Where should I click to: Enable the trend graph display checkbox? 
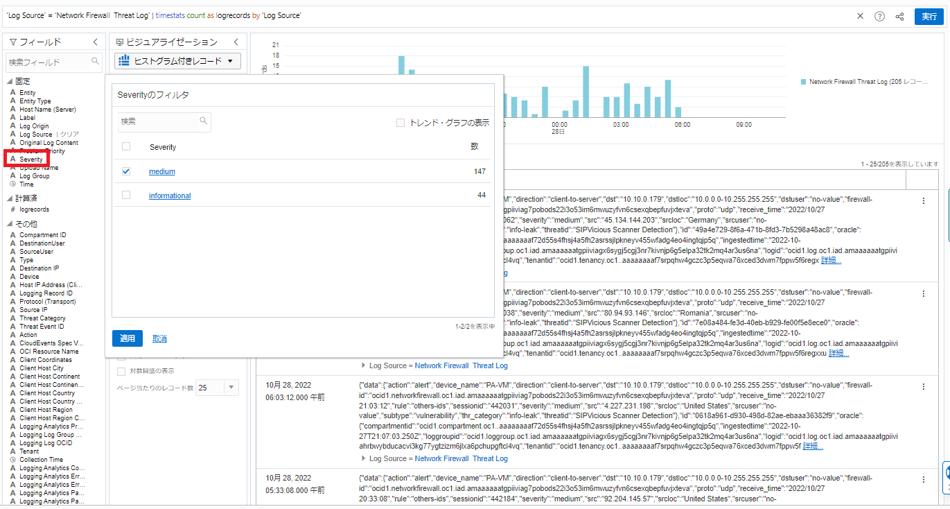click(401, 123)
